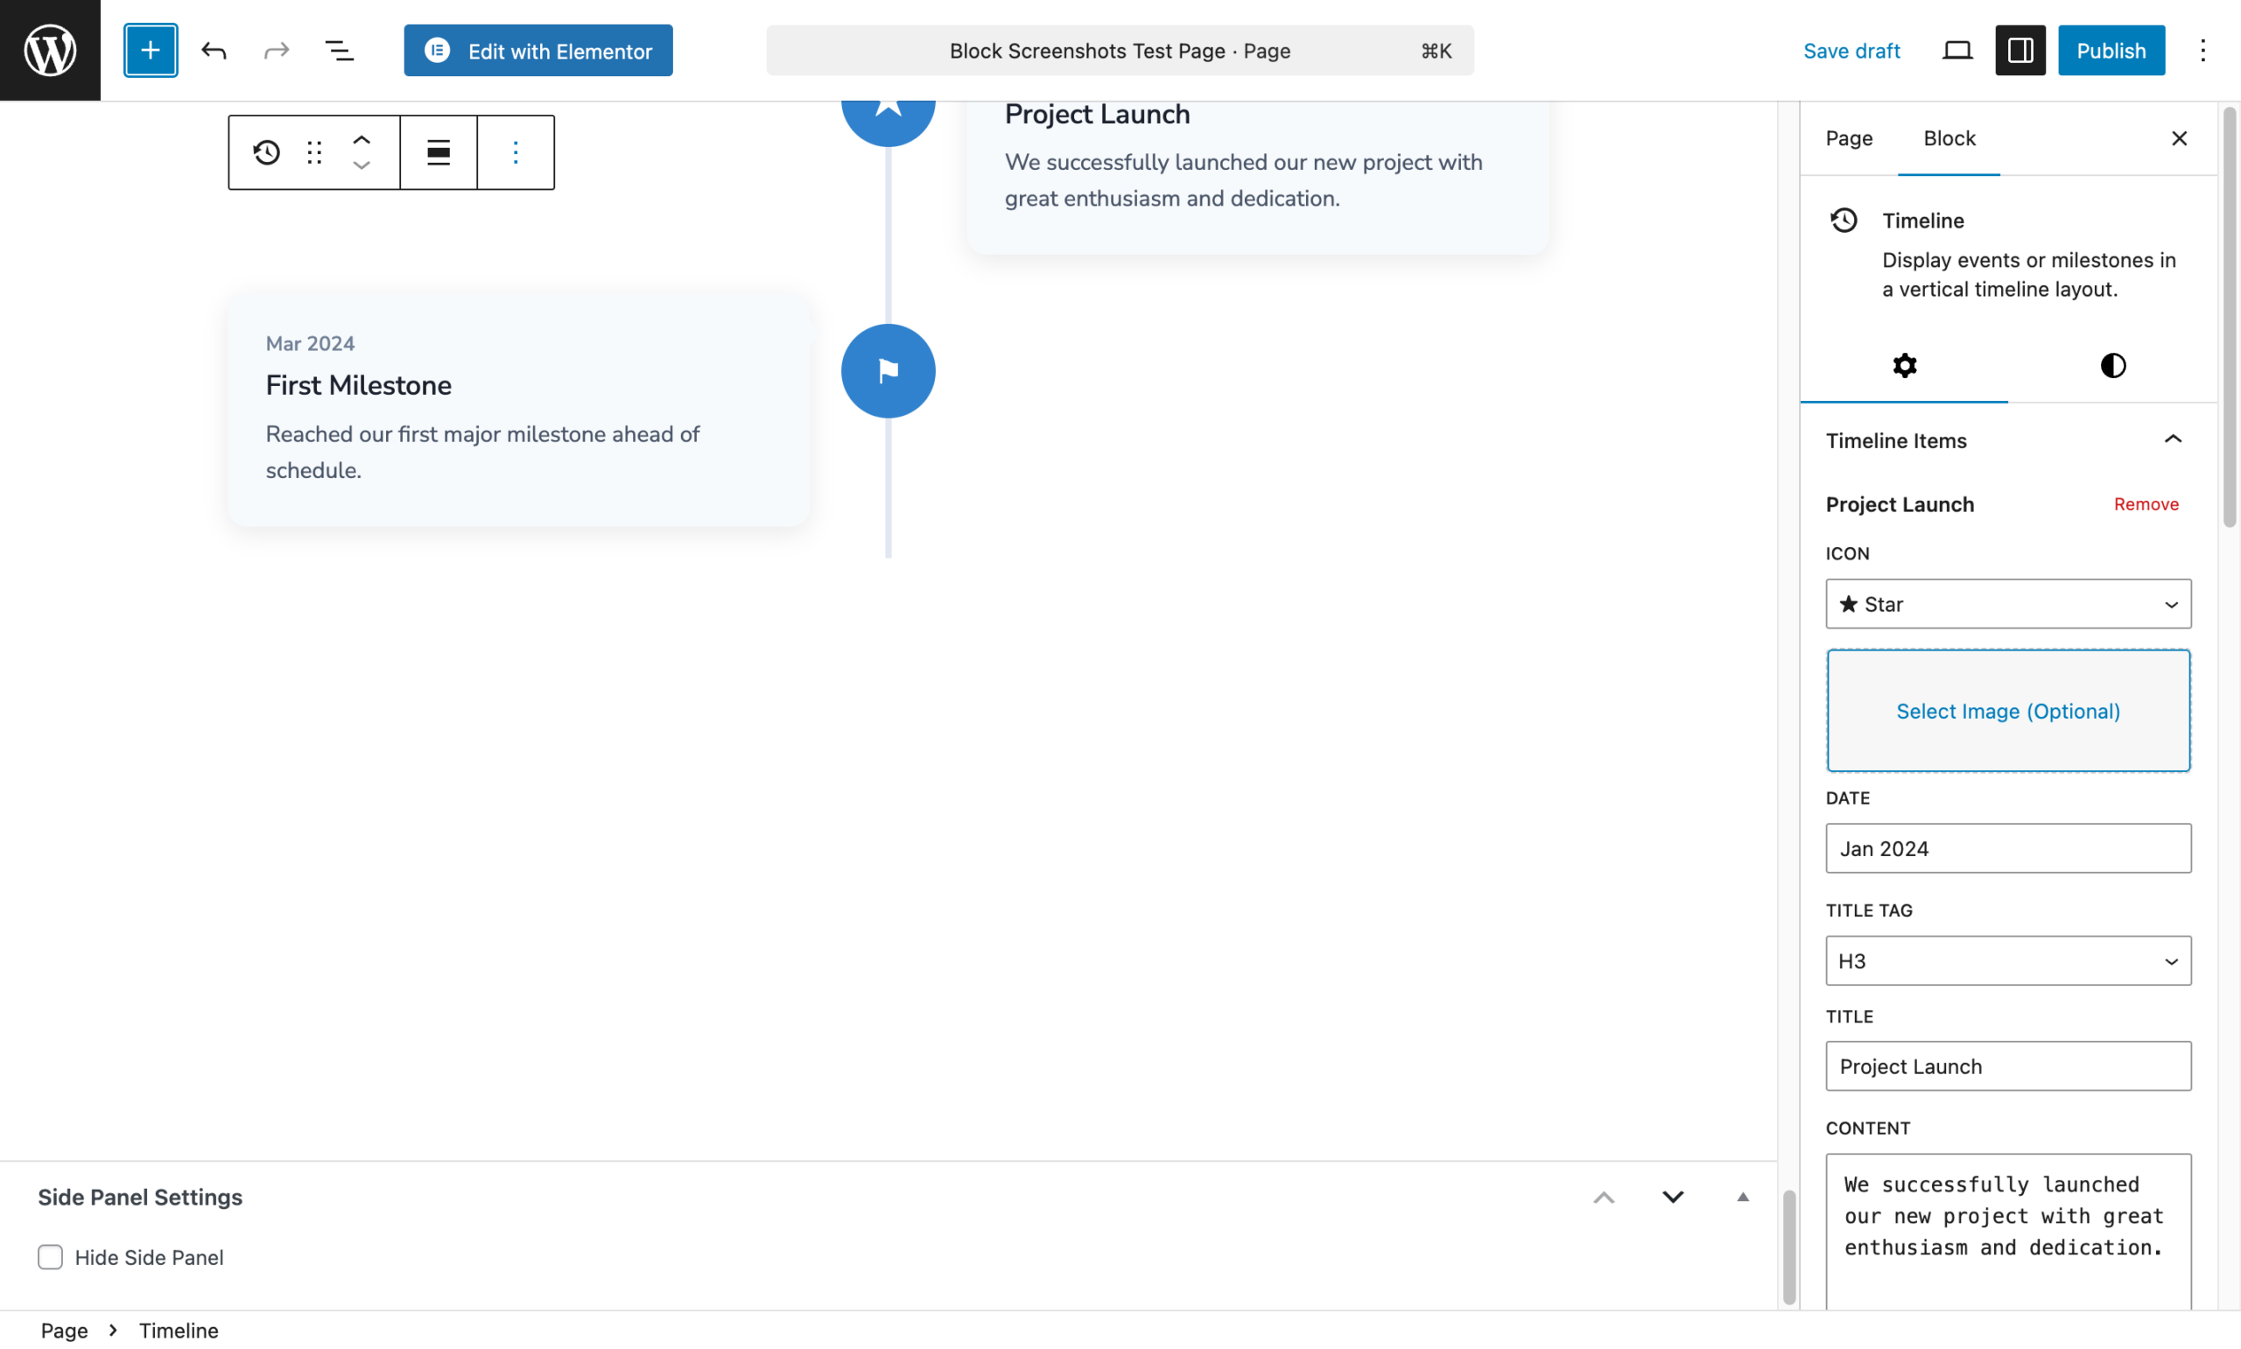
Task: Grab the block drag handle
Action: point(313,151)
